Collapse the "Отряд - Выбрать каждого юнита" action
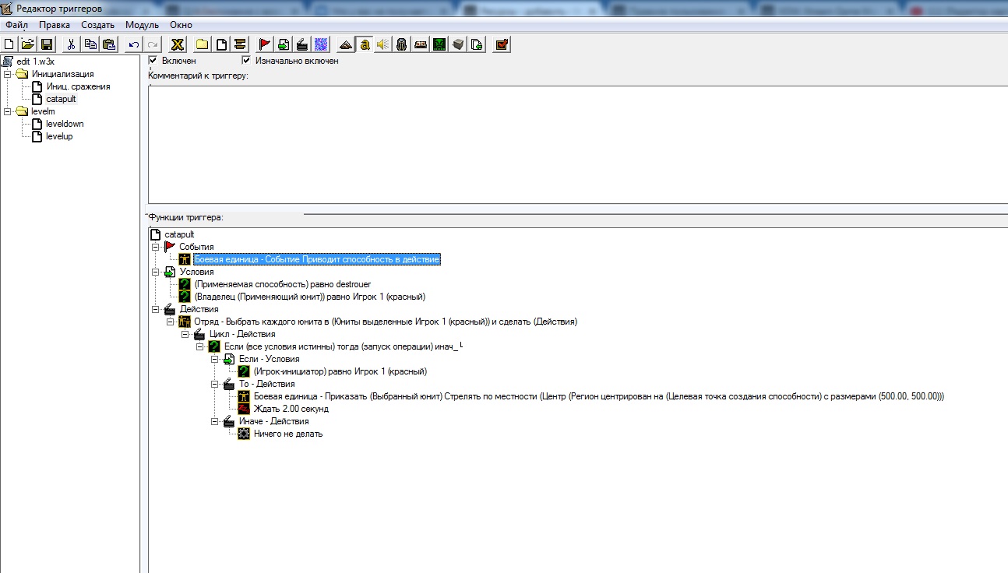The image size is (1008, 573). tap(171, 322)
